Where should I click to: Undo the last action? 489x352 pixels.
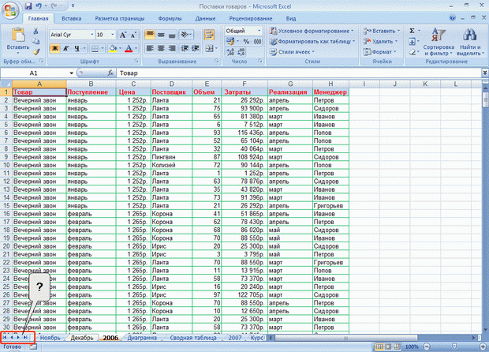(39, 6)
